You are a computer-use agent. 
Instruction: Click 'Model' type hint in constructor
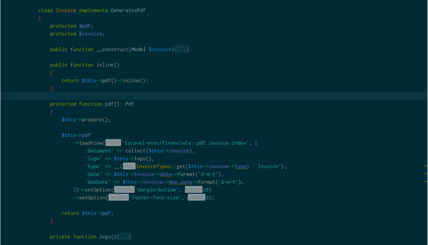pos(138,50)
